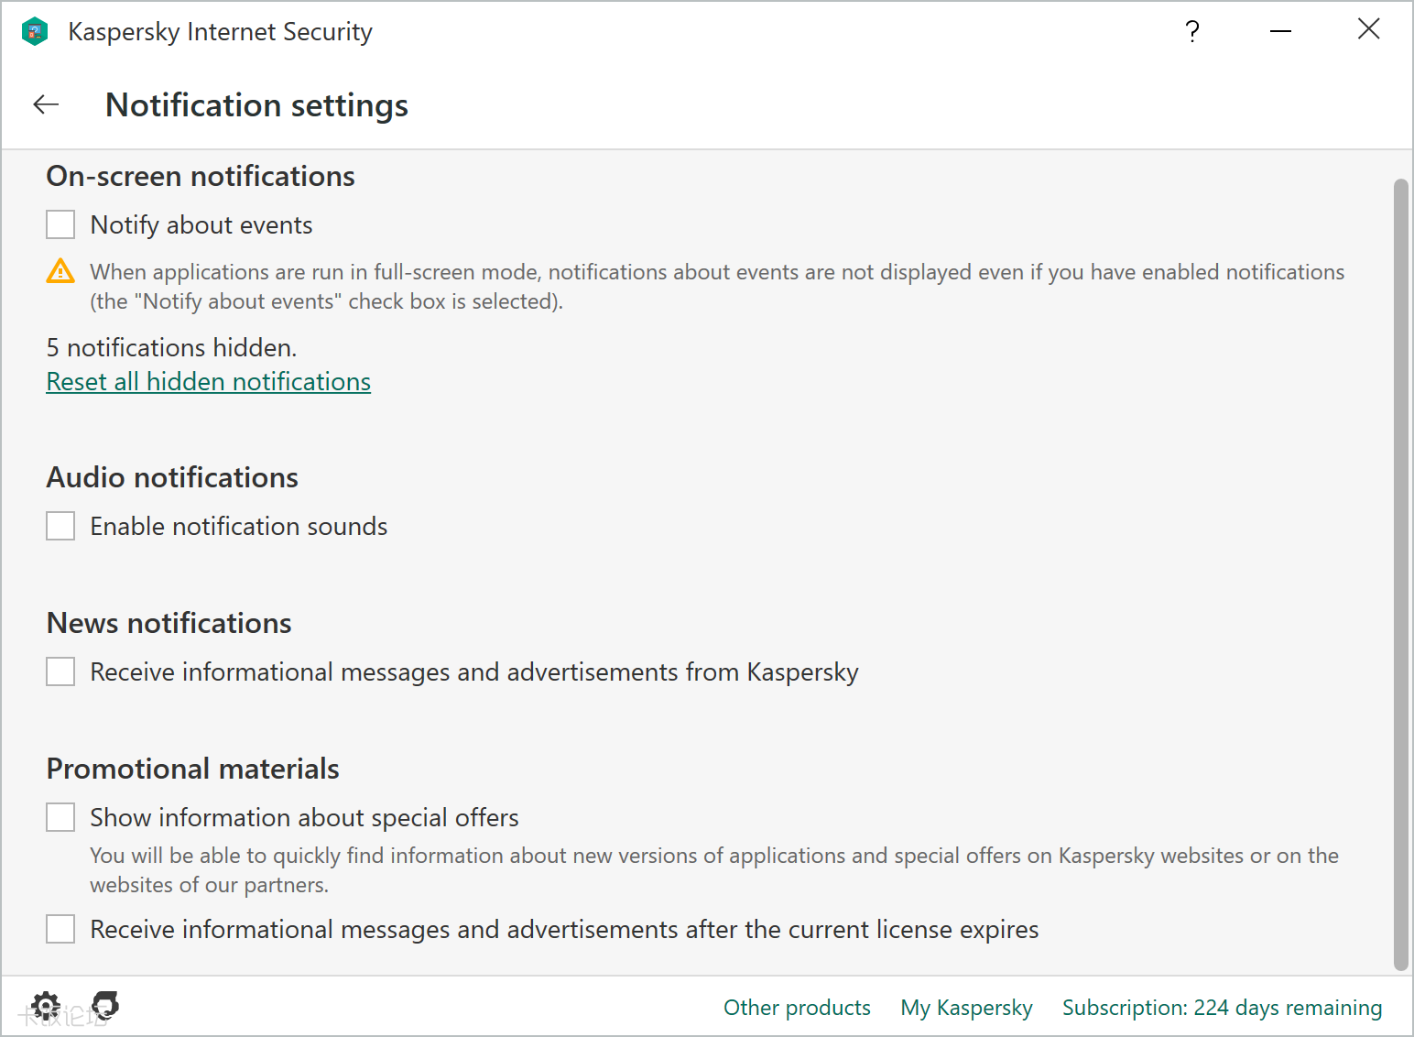Open the My Kaspersky link
Image resolution: width=1414 pixels, height=1037 pixels.
tap(966, 1008)
